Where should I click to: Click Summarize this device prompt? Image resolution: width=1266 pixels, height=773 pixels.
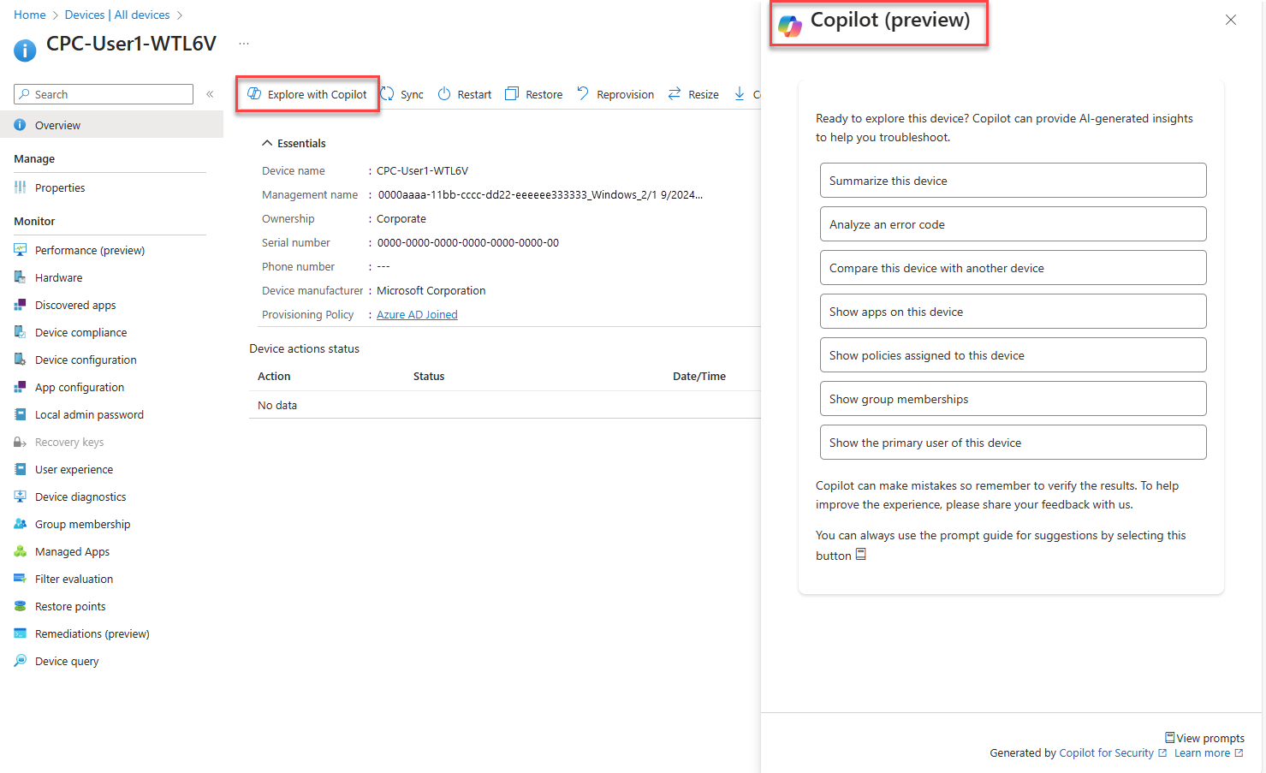(x=1013, y=181)
